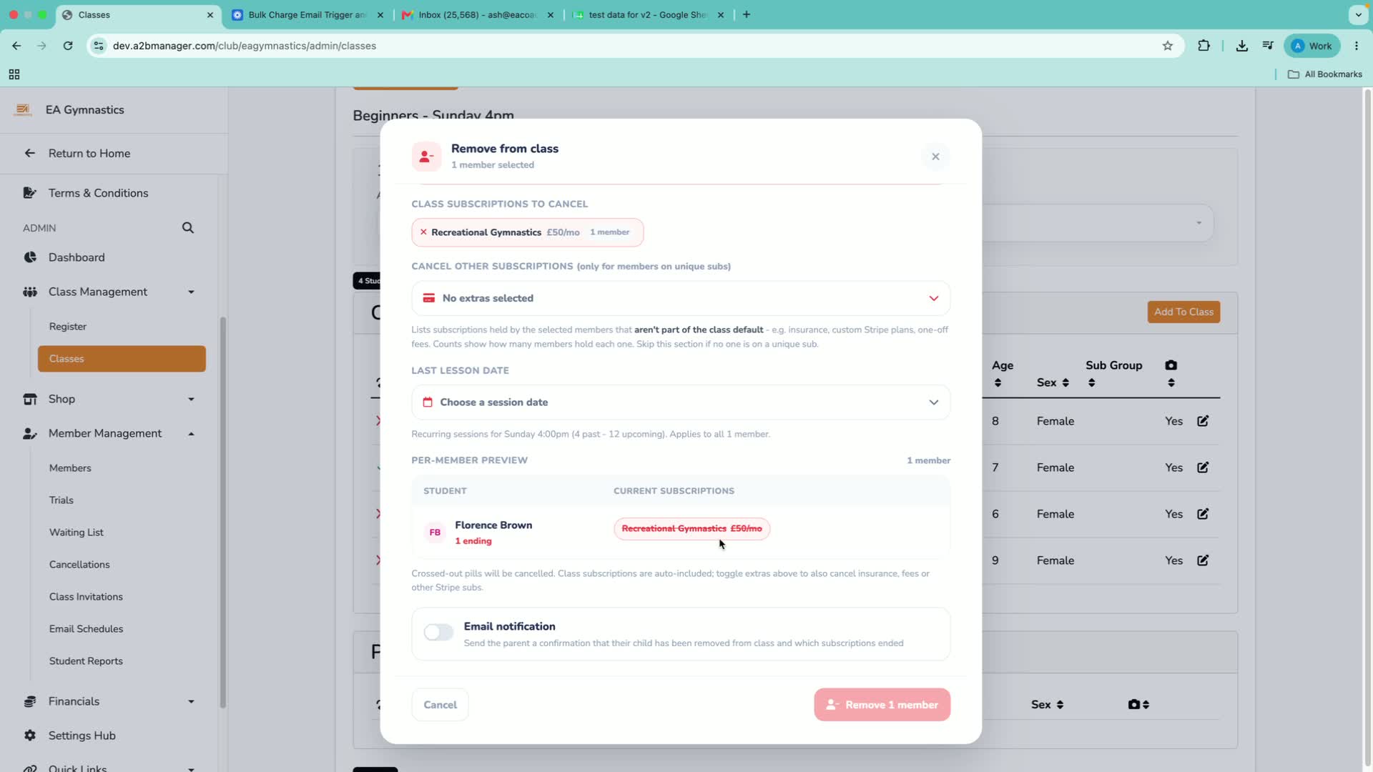This screenshot has height=772, width=1373.
Task: Reload the current page
Action: [x=68, y=46]
